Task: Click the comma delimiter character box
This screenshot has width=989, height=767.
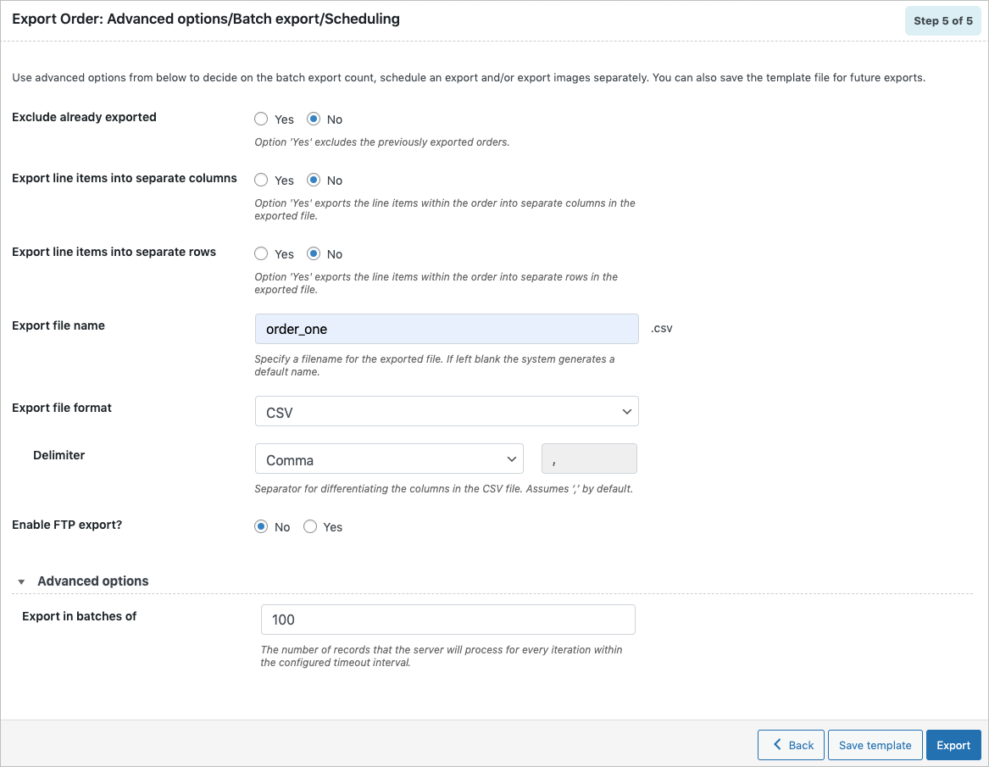Action: 589,458
